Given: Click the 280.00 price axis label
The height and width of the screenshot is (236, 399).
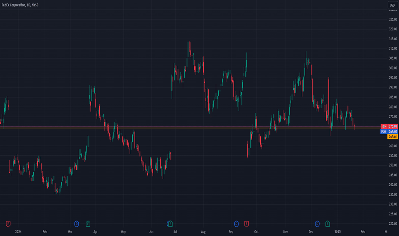Looking at the screenshot, I should pos(393,107).
